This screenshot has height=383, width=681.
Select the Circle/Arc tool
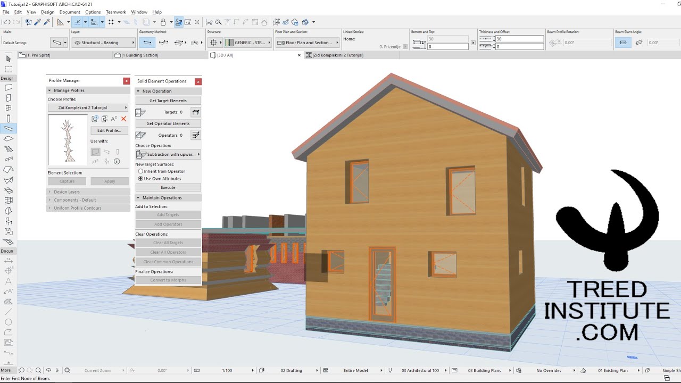click(x=9, y=322)
